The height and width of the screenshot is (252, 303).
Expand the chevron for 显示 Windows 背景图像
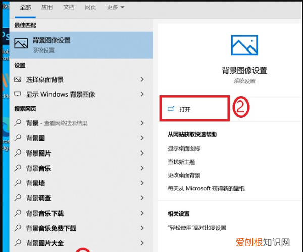142,94
